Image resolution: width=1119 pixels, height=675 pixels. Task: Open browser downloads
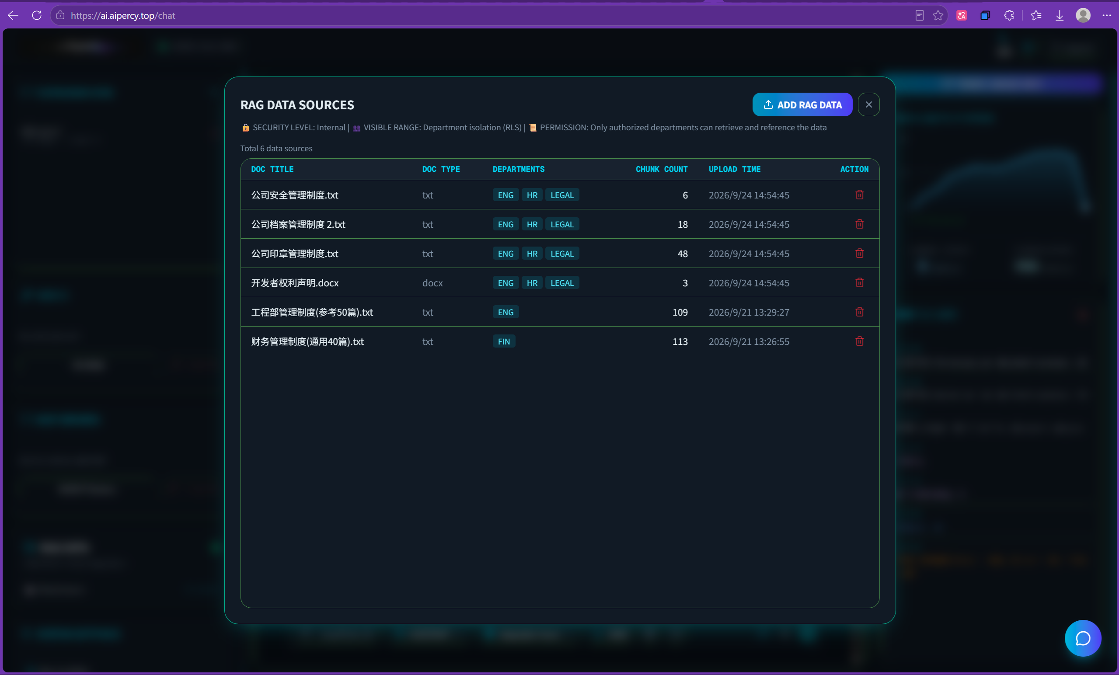point(1059,15)
